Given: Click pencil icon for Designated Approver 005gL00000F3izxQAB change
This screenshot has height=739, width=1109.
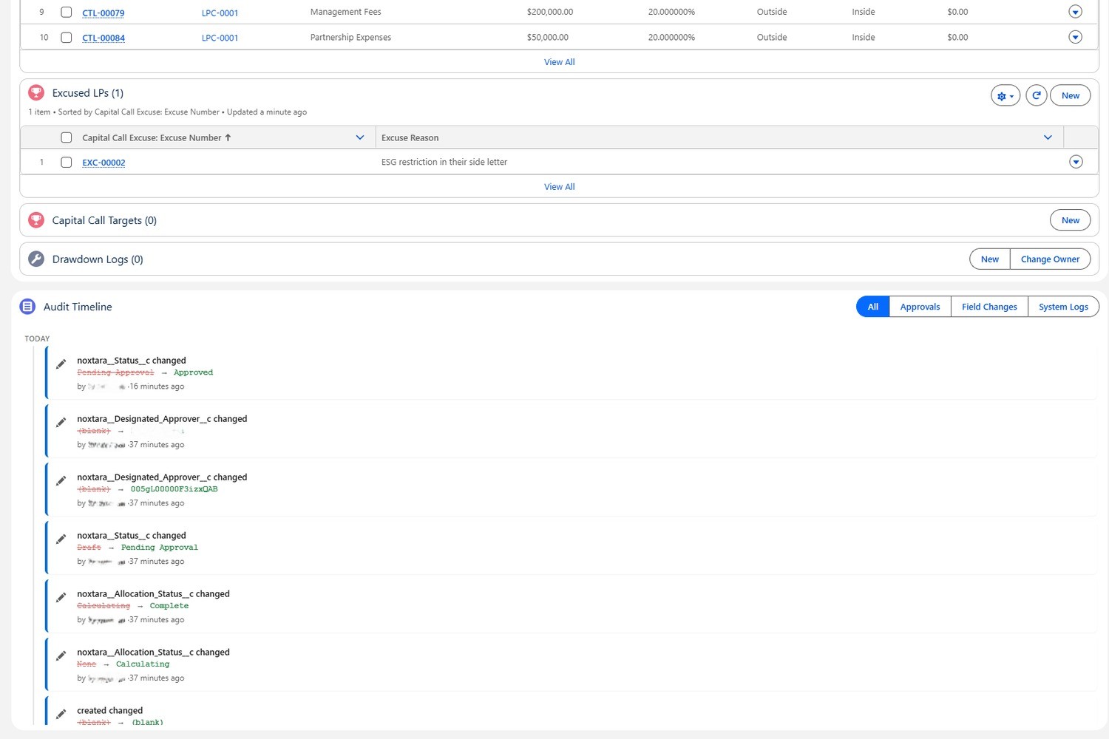Looking at the screenshot, I should [x=61, y=480].
